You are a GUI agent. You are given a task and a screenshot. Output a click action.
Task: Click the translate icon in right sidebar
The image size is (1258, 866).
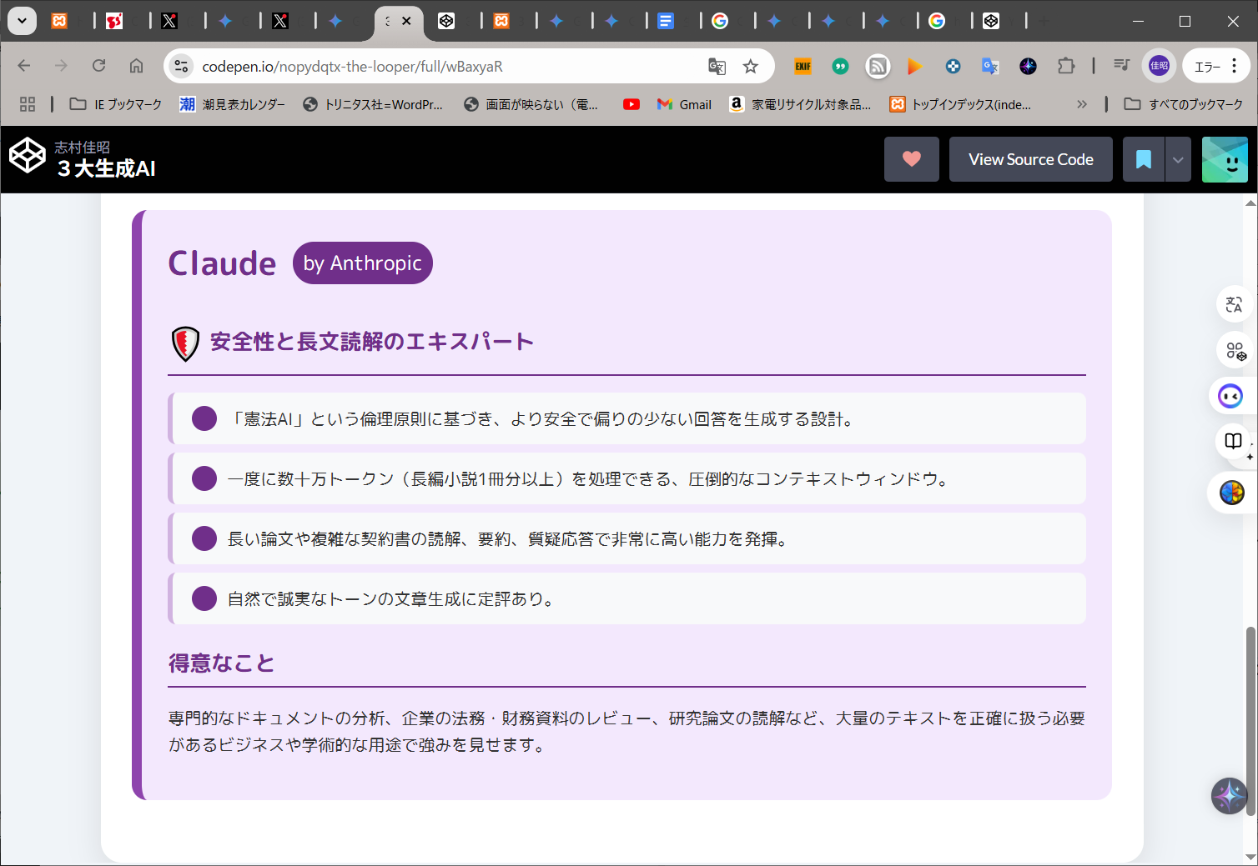pos(1234,304)
